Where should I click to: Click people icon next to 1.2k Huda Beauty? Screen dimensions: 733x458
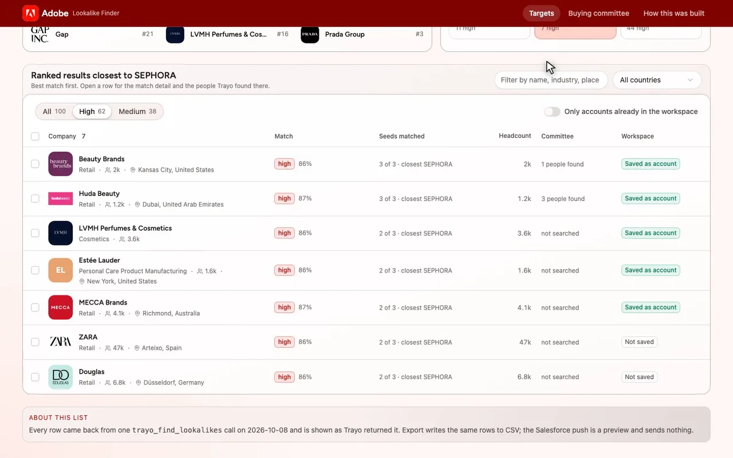click(108, 204)
